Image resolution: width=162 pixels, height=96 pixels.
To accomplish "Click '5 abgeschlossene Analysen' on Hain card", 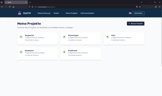I will [121, 38].
